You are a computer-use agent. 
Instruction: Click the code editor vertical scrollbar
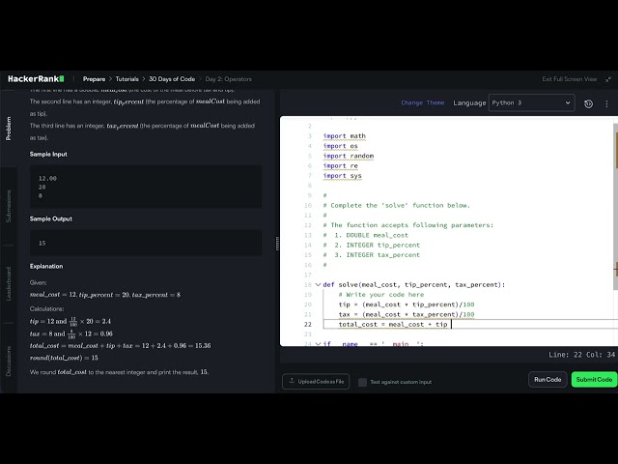pyautogui.click(x=615, y=207)
